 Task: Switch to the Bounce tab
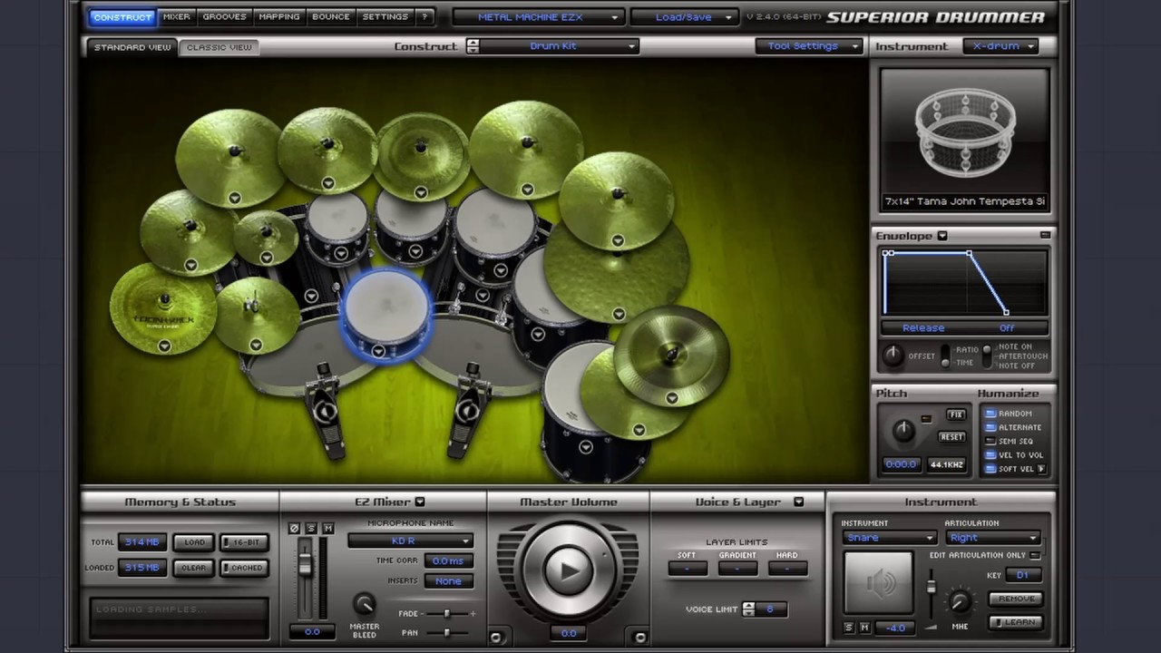click(331, 16)
